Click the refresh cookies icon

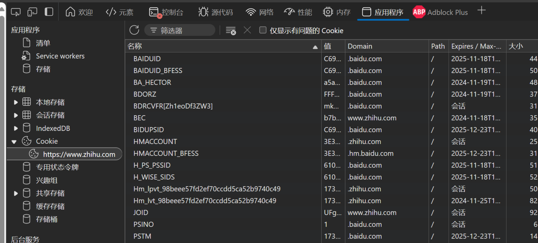[x=134, y=30]
